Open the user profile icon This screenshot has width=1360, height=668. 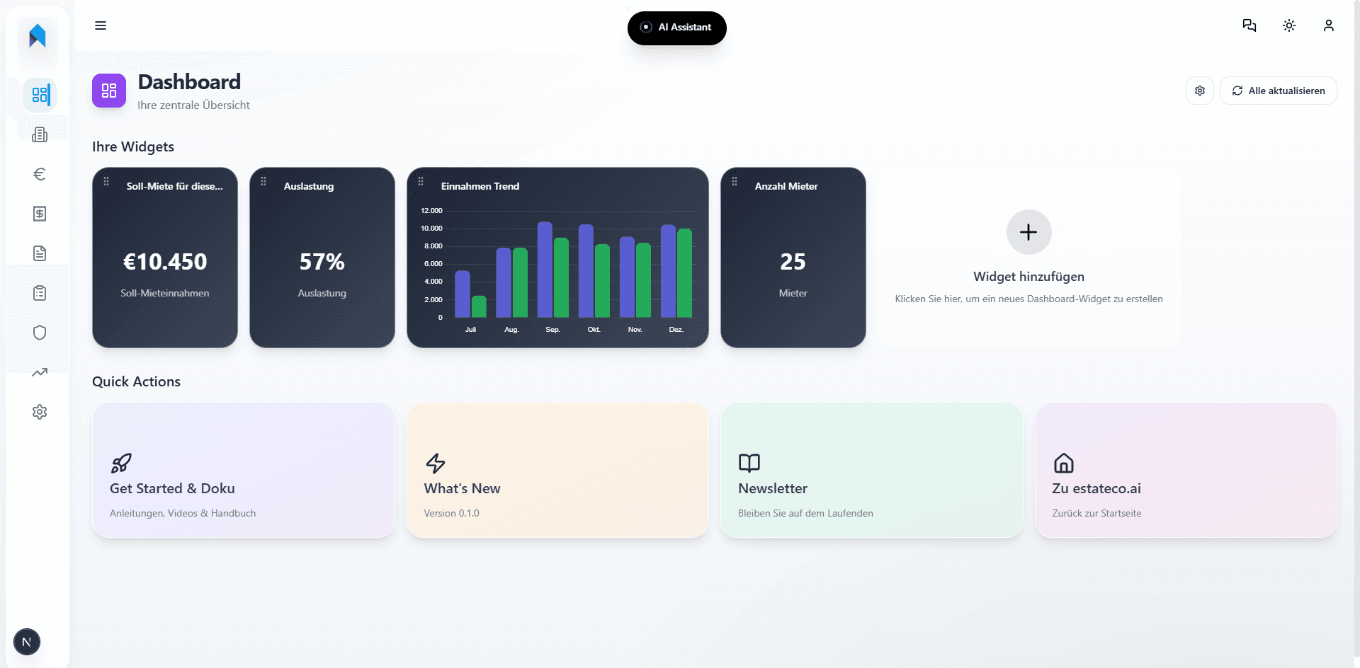tap(1328, 25)
